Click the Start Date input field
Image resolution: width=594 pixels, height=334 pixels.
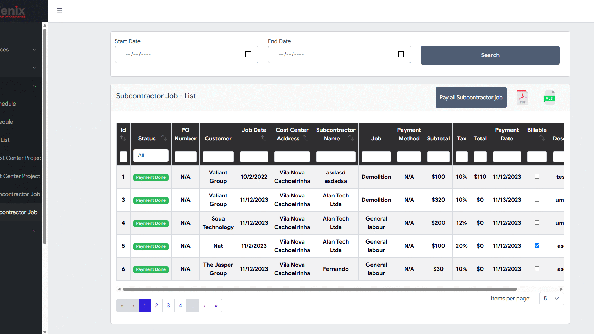point(186,55)
